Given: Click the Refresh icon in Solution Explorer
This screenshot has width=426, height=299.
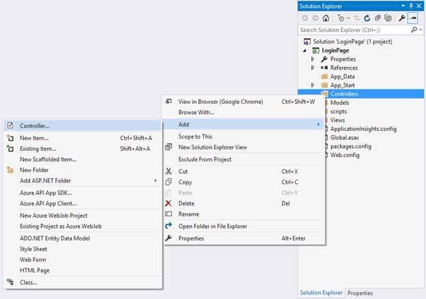Looking at the screenshot, I should point(367,18).
